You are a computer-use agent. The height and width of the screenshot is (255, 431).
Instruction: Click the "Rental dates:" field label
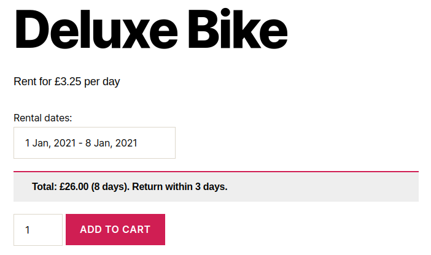pos(43,118)
